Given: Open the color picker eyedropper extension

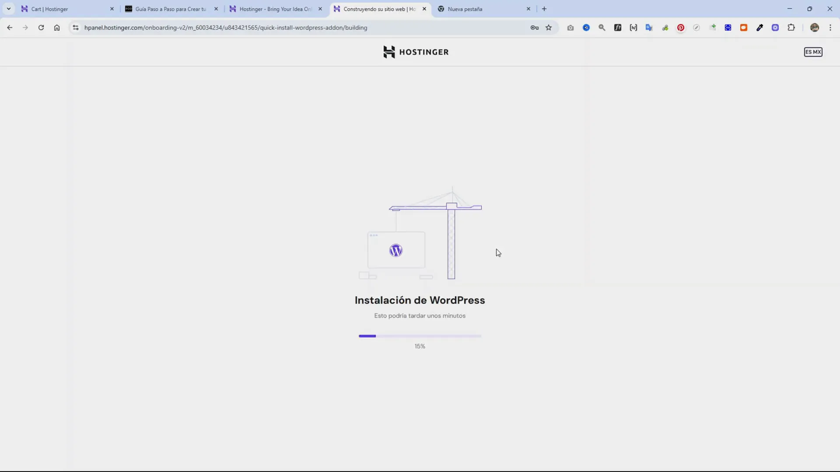Looking at the screenshot, I should [759, 27].
